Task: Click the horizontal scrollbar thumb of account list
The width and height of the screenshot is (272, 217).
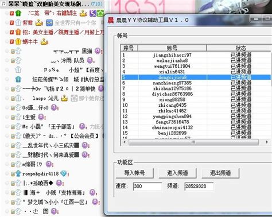Action: [193, 142]
